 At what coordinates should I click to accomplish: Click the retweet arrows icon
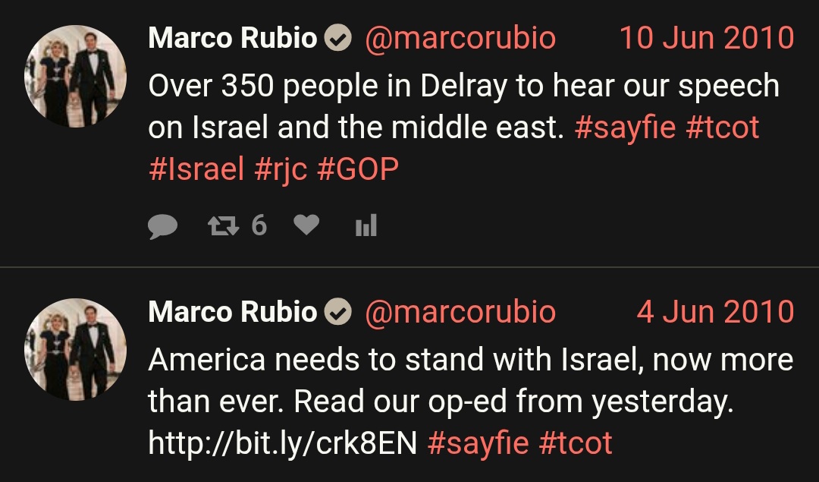224,226
